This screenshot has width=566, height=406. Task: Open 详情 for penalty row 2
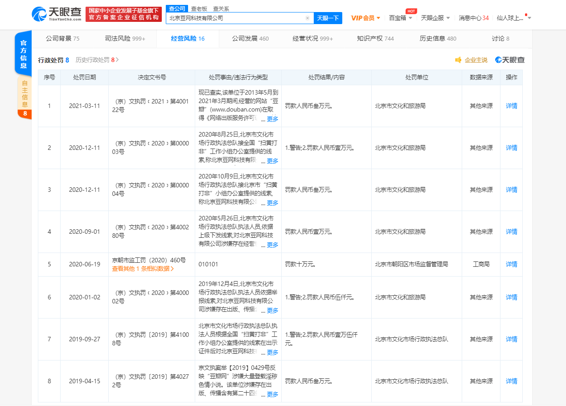pyautogui.click(x=511, y=148)
